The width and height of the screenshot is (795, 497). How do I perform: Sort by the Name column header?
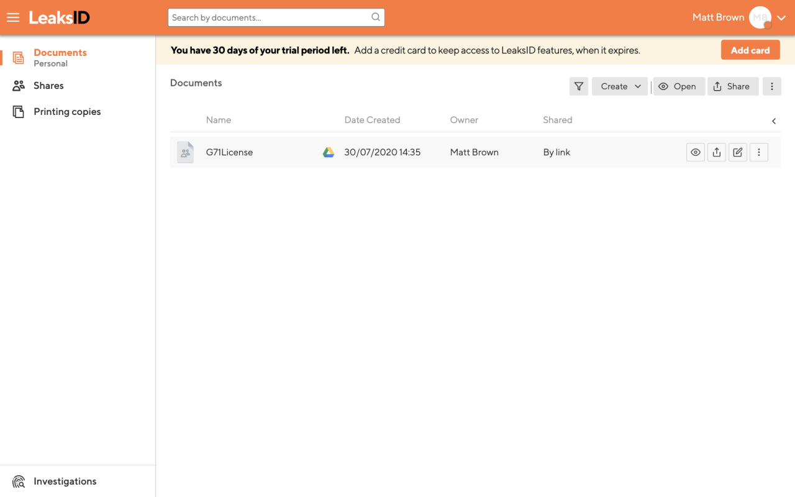click(219, 120)
